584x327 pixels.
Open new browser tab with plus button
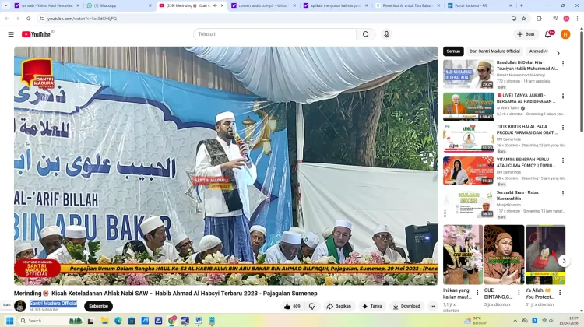521,5
